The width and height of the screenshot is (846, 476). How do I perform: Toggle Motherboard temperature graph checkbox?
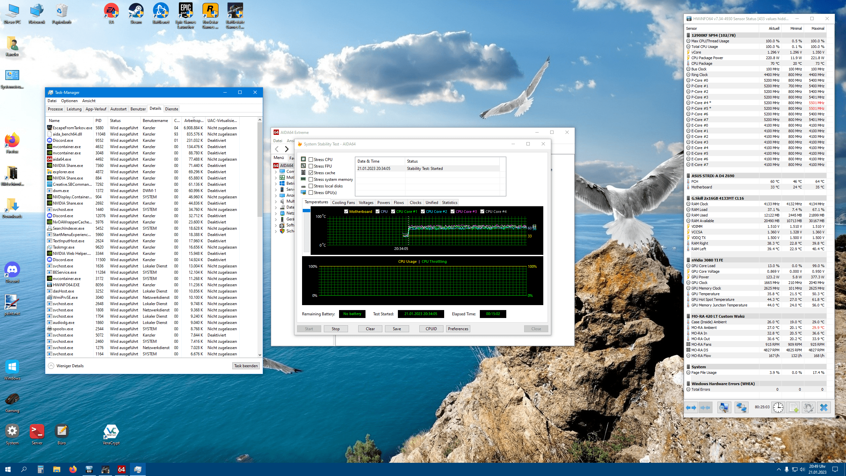pos(346,212)
